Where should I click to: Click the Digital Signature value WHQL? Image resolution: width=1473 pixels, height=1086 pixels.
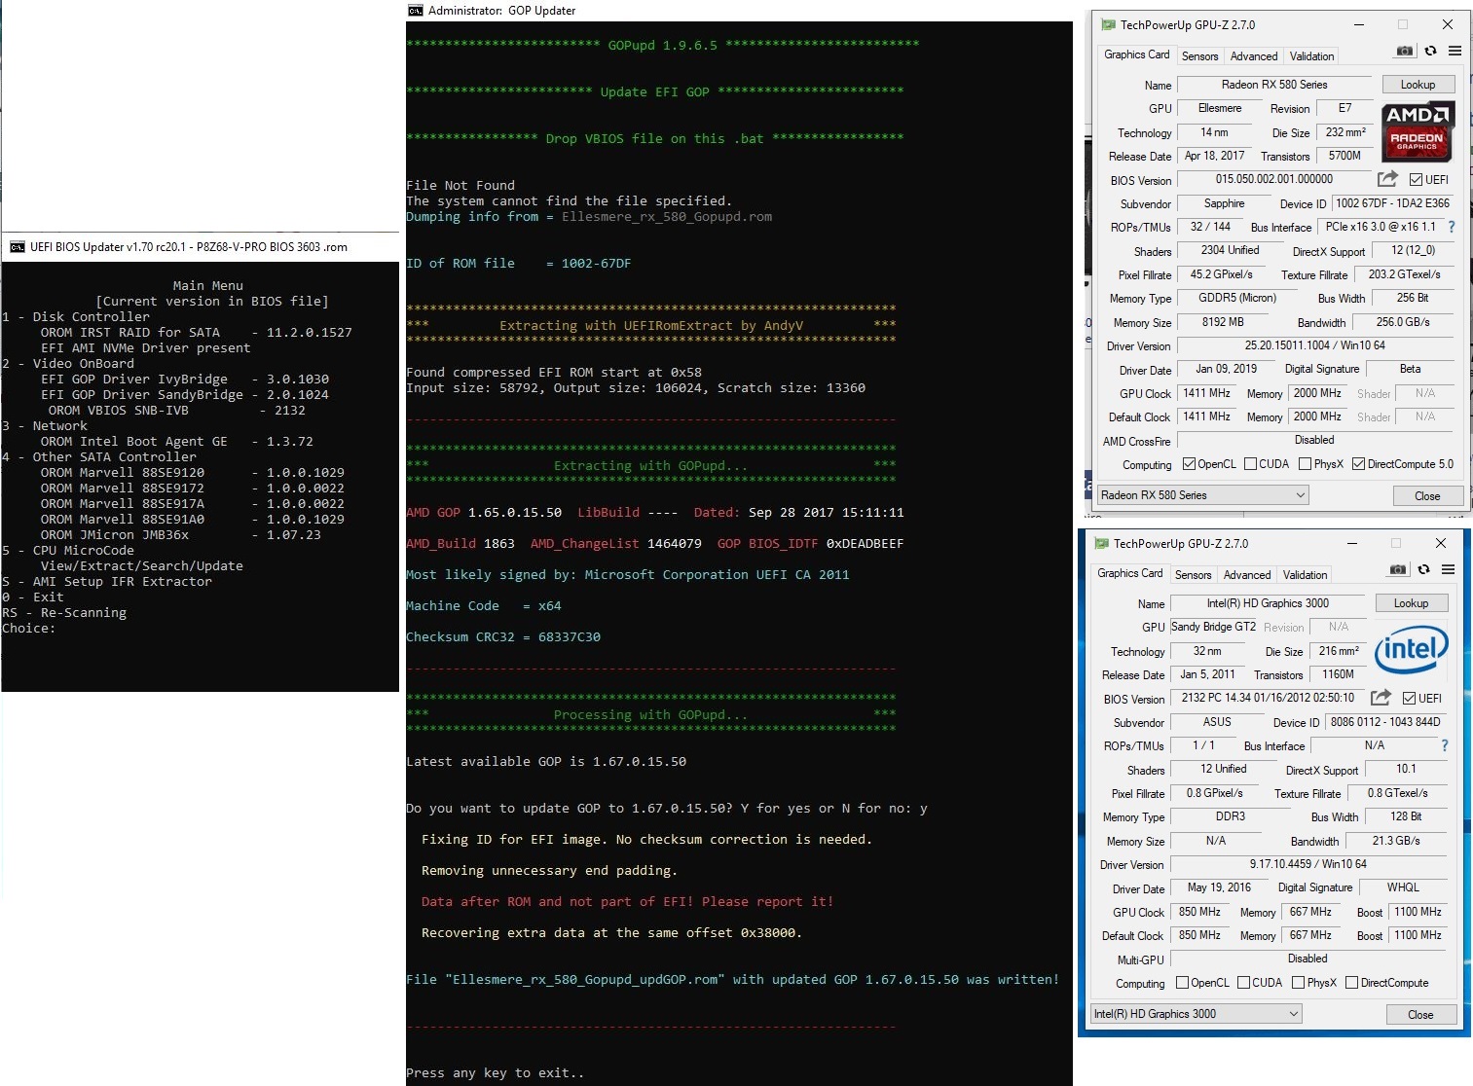pyautogui.click(x=1403, y=887)
